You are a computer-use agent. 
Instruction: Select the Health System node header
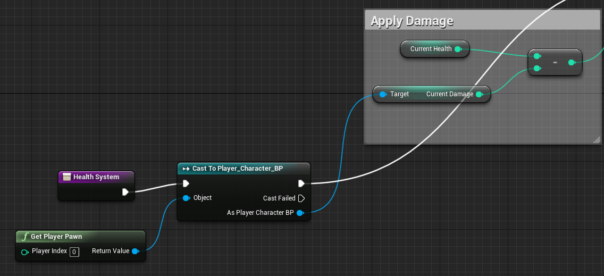(96, 177)
